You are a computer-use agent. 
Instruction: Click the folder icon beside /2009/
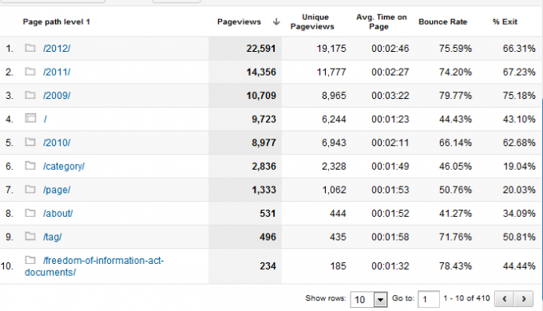[x=30, y=95]
